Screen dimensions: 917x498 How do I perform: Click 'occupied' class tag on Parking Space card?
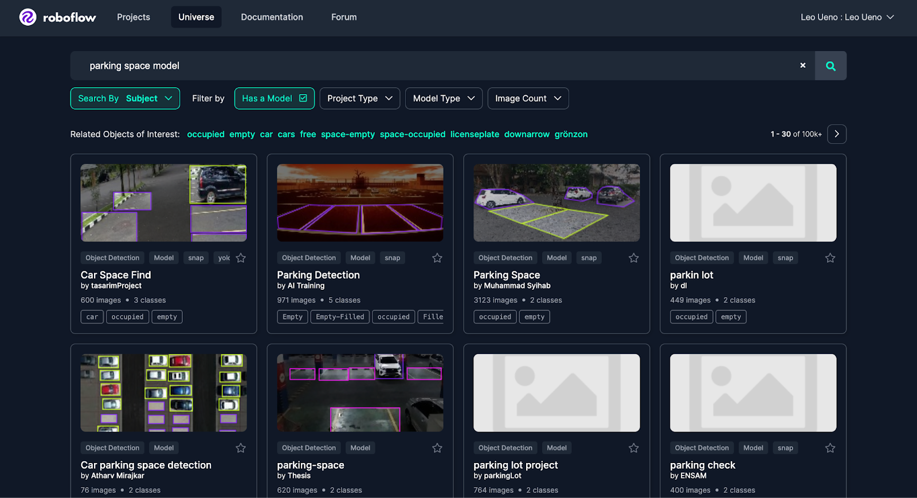[495, 317]
